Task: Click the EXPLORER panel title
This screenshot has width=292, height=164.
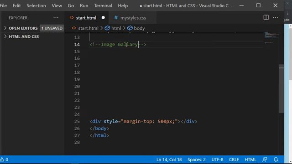Action: tap(18, 18)
